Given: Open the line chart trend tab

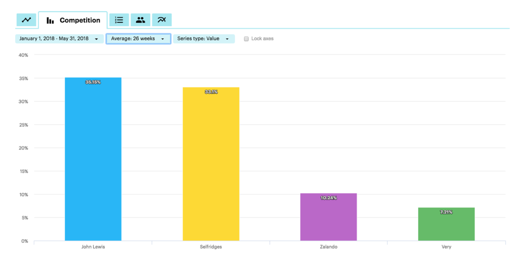Looking at the screenshot, I should click(26, 20).
